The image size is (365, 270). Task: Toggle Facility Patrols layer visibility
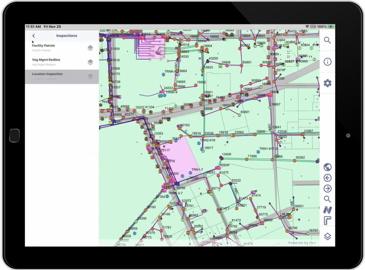(x=90, y=47)
